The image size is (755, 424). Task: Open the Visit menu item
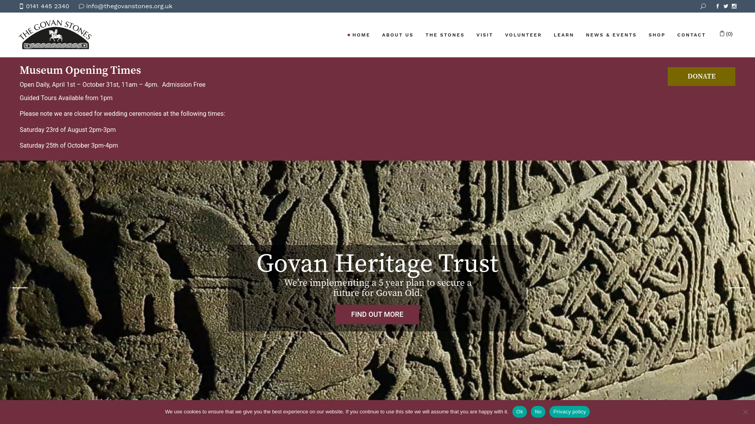coord(484,35)
